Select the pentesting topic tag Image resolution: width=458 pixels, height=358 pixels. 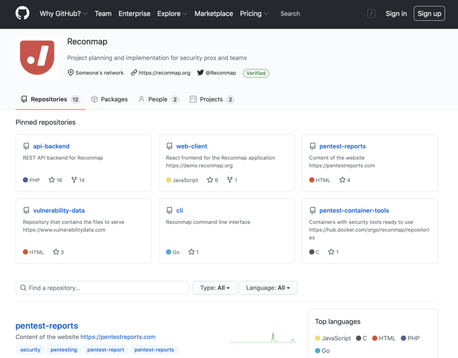click(64, 349)
